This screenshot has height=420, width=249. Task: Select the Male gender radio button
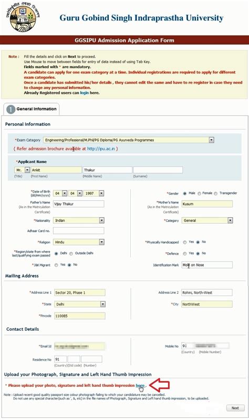pyautogui.click(x=185, y=193)
